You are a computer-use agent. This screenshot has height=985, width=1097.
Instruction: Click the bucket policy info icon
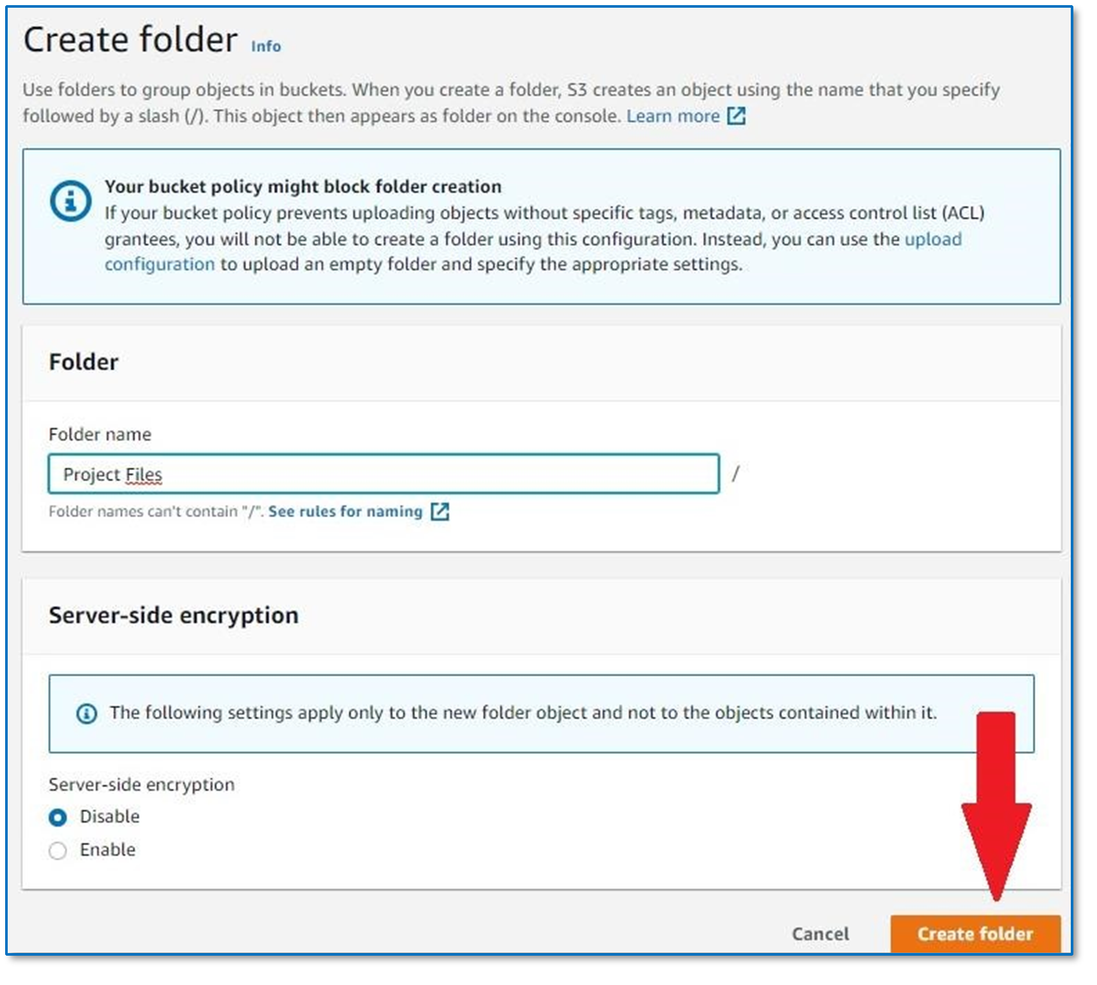pos(70,201)
